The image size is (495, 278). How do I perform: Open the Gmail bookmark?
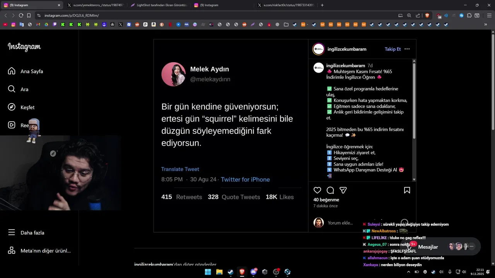38,24
